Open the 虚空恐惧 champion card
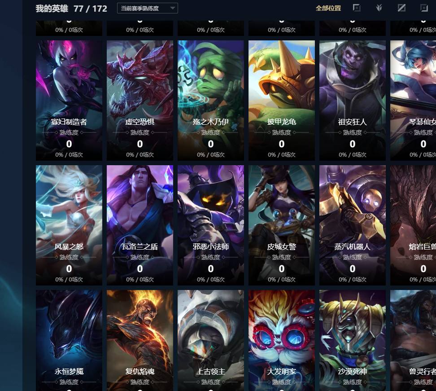 [140, 101]
